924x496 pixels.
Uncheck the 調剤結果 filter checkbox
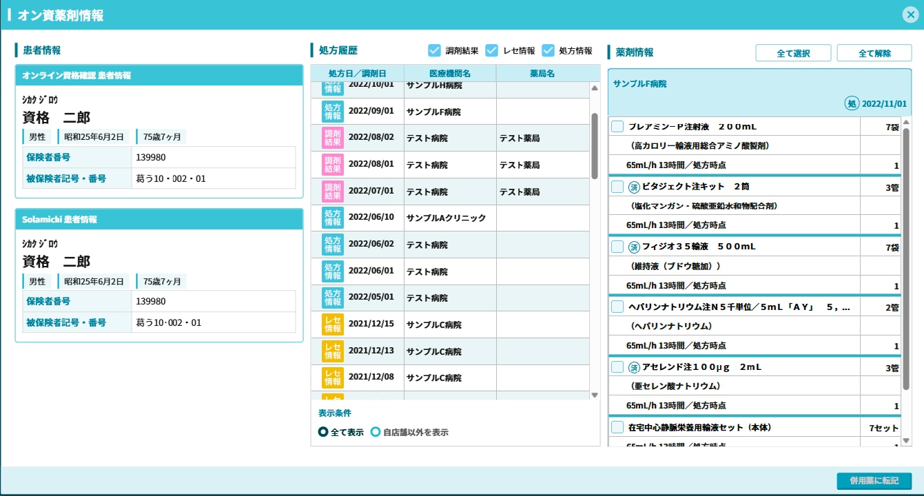click(x=434, y=50)
